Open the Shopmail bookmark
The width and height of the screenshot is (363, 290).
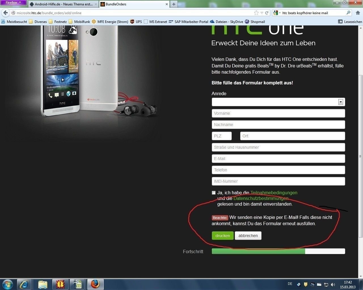[x=255, y=22]
